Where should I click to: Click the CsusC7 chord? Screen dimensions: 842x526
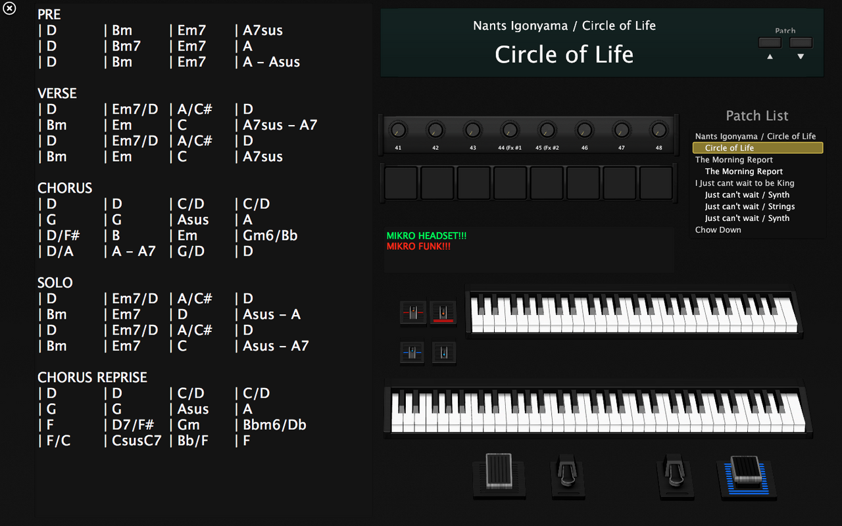136,441
